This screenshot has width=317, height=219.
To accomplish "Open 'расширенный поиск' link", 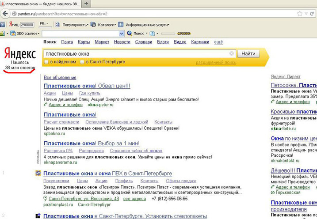I will coord(216,63).
